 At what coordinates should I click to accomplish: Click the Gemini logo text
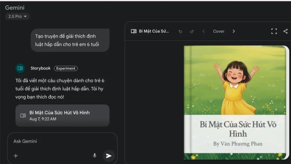coord(15,8)
